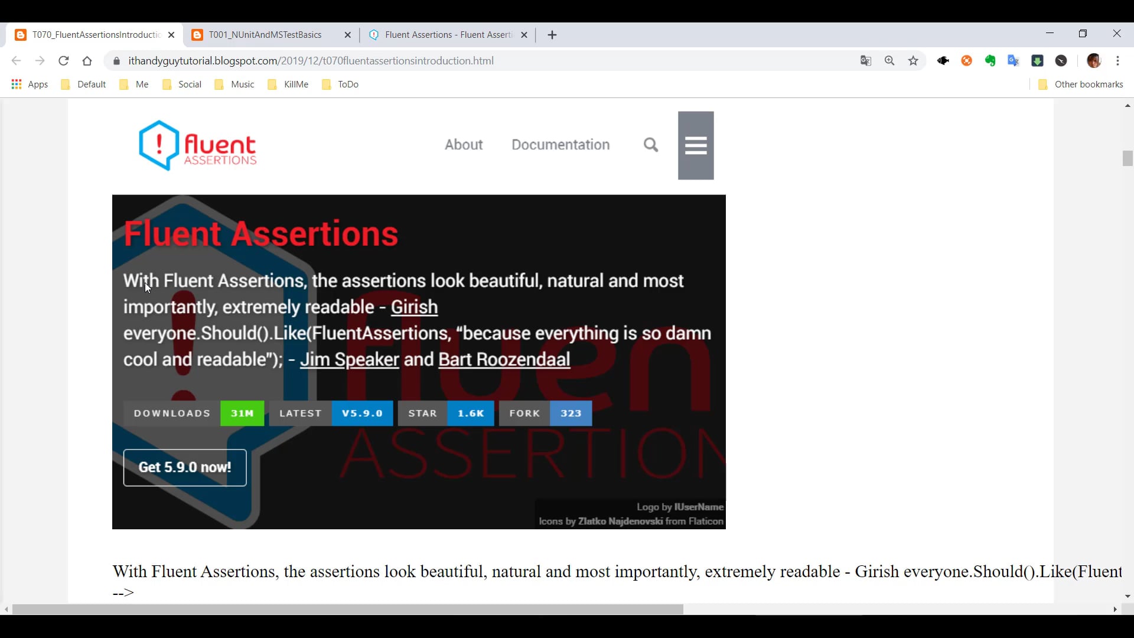Click the browser reload button

[x=63, y=60]
